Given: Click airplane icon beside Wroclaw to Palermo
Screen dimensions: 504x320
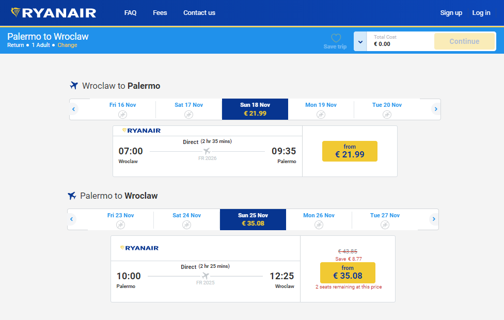Looking at the screenshot, I should pyautogui.click(x=74, y=86).
